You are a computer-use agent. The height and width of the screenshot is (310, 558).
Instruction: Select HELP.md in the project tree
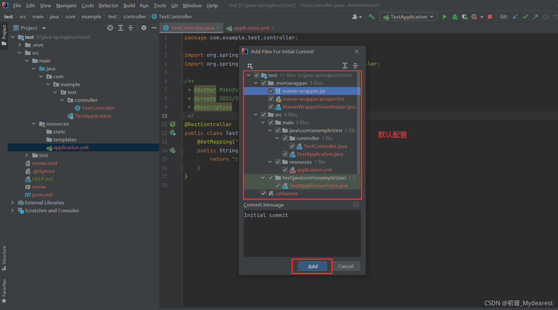(42, 179)
